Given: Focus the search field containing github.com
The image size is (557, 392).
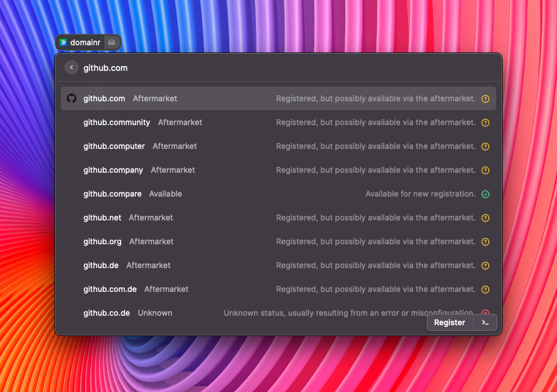Looking at the screenshot, I should 278,68.
